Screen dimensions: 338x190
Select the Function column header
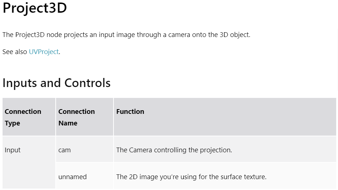click(225, 117)
